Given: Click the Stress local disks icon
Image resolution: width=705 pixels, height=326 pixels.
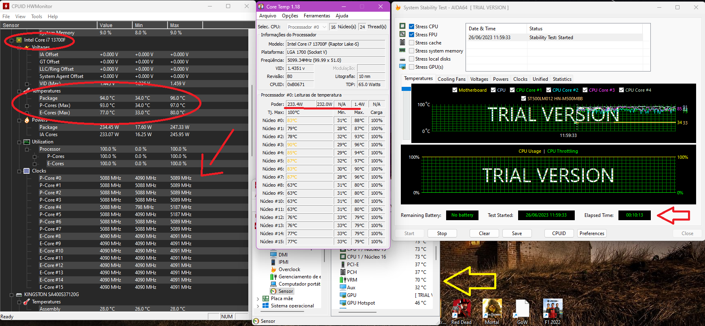Looking at the screenshot, I should click(402, 59).
